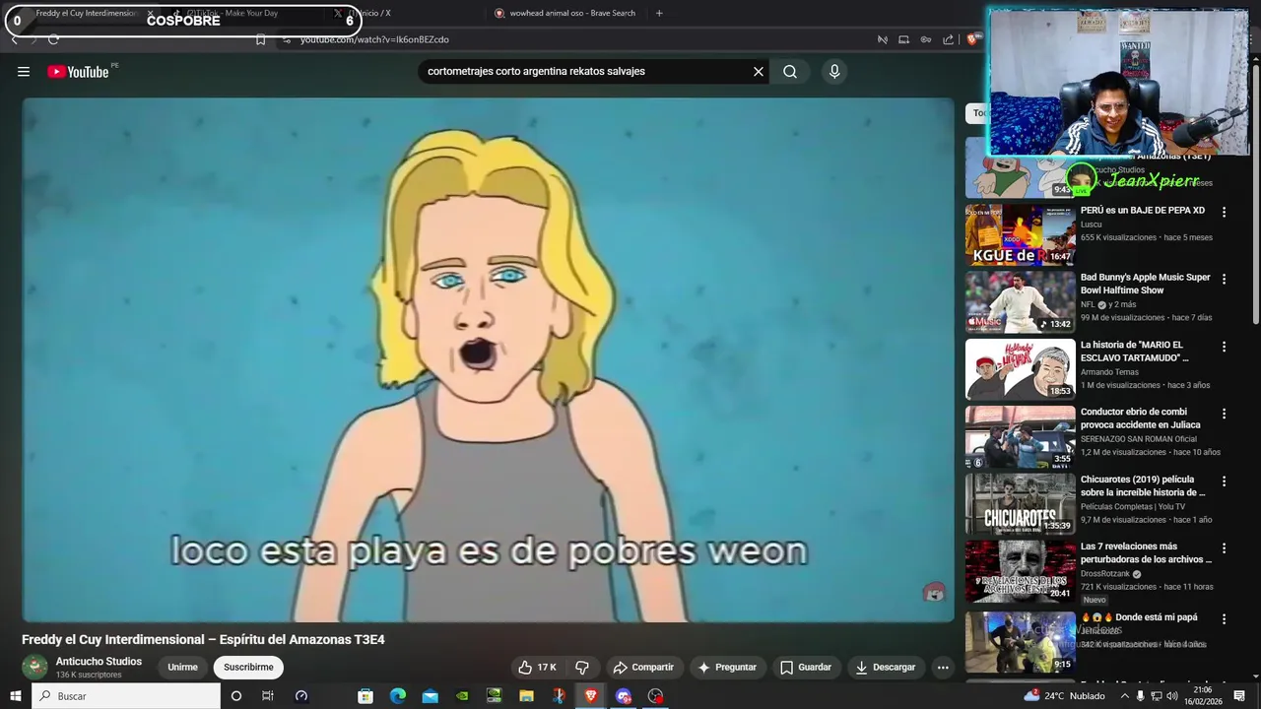The image size is (1261, 709).
Task: Open NVIDIA app on the taskbar
Action: (x=462, y=696)
